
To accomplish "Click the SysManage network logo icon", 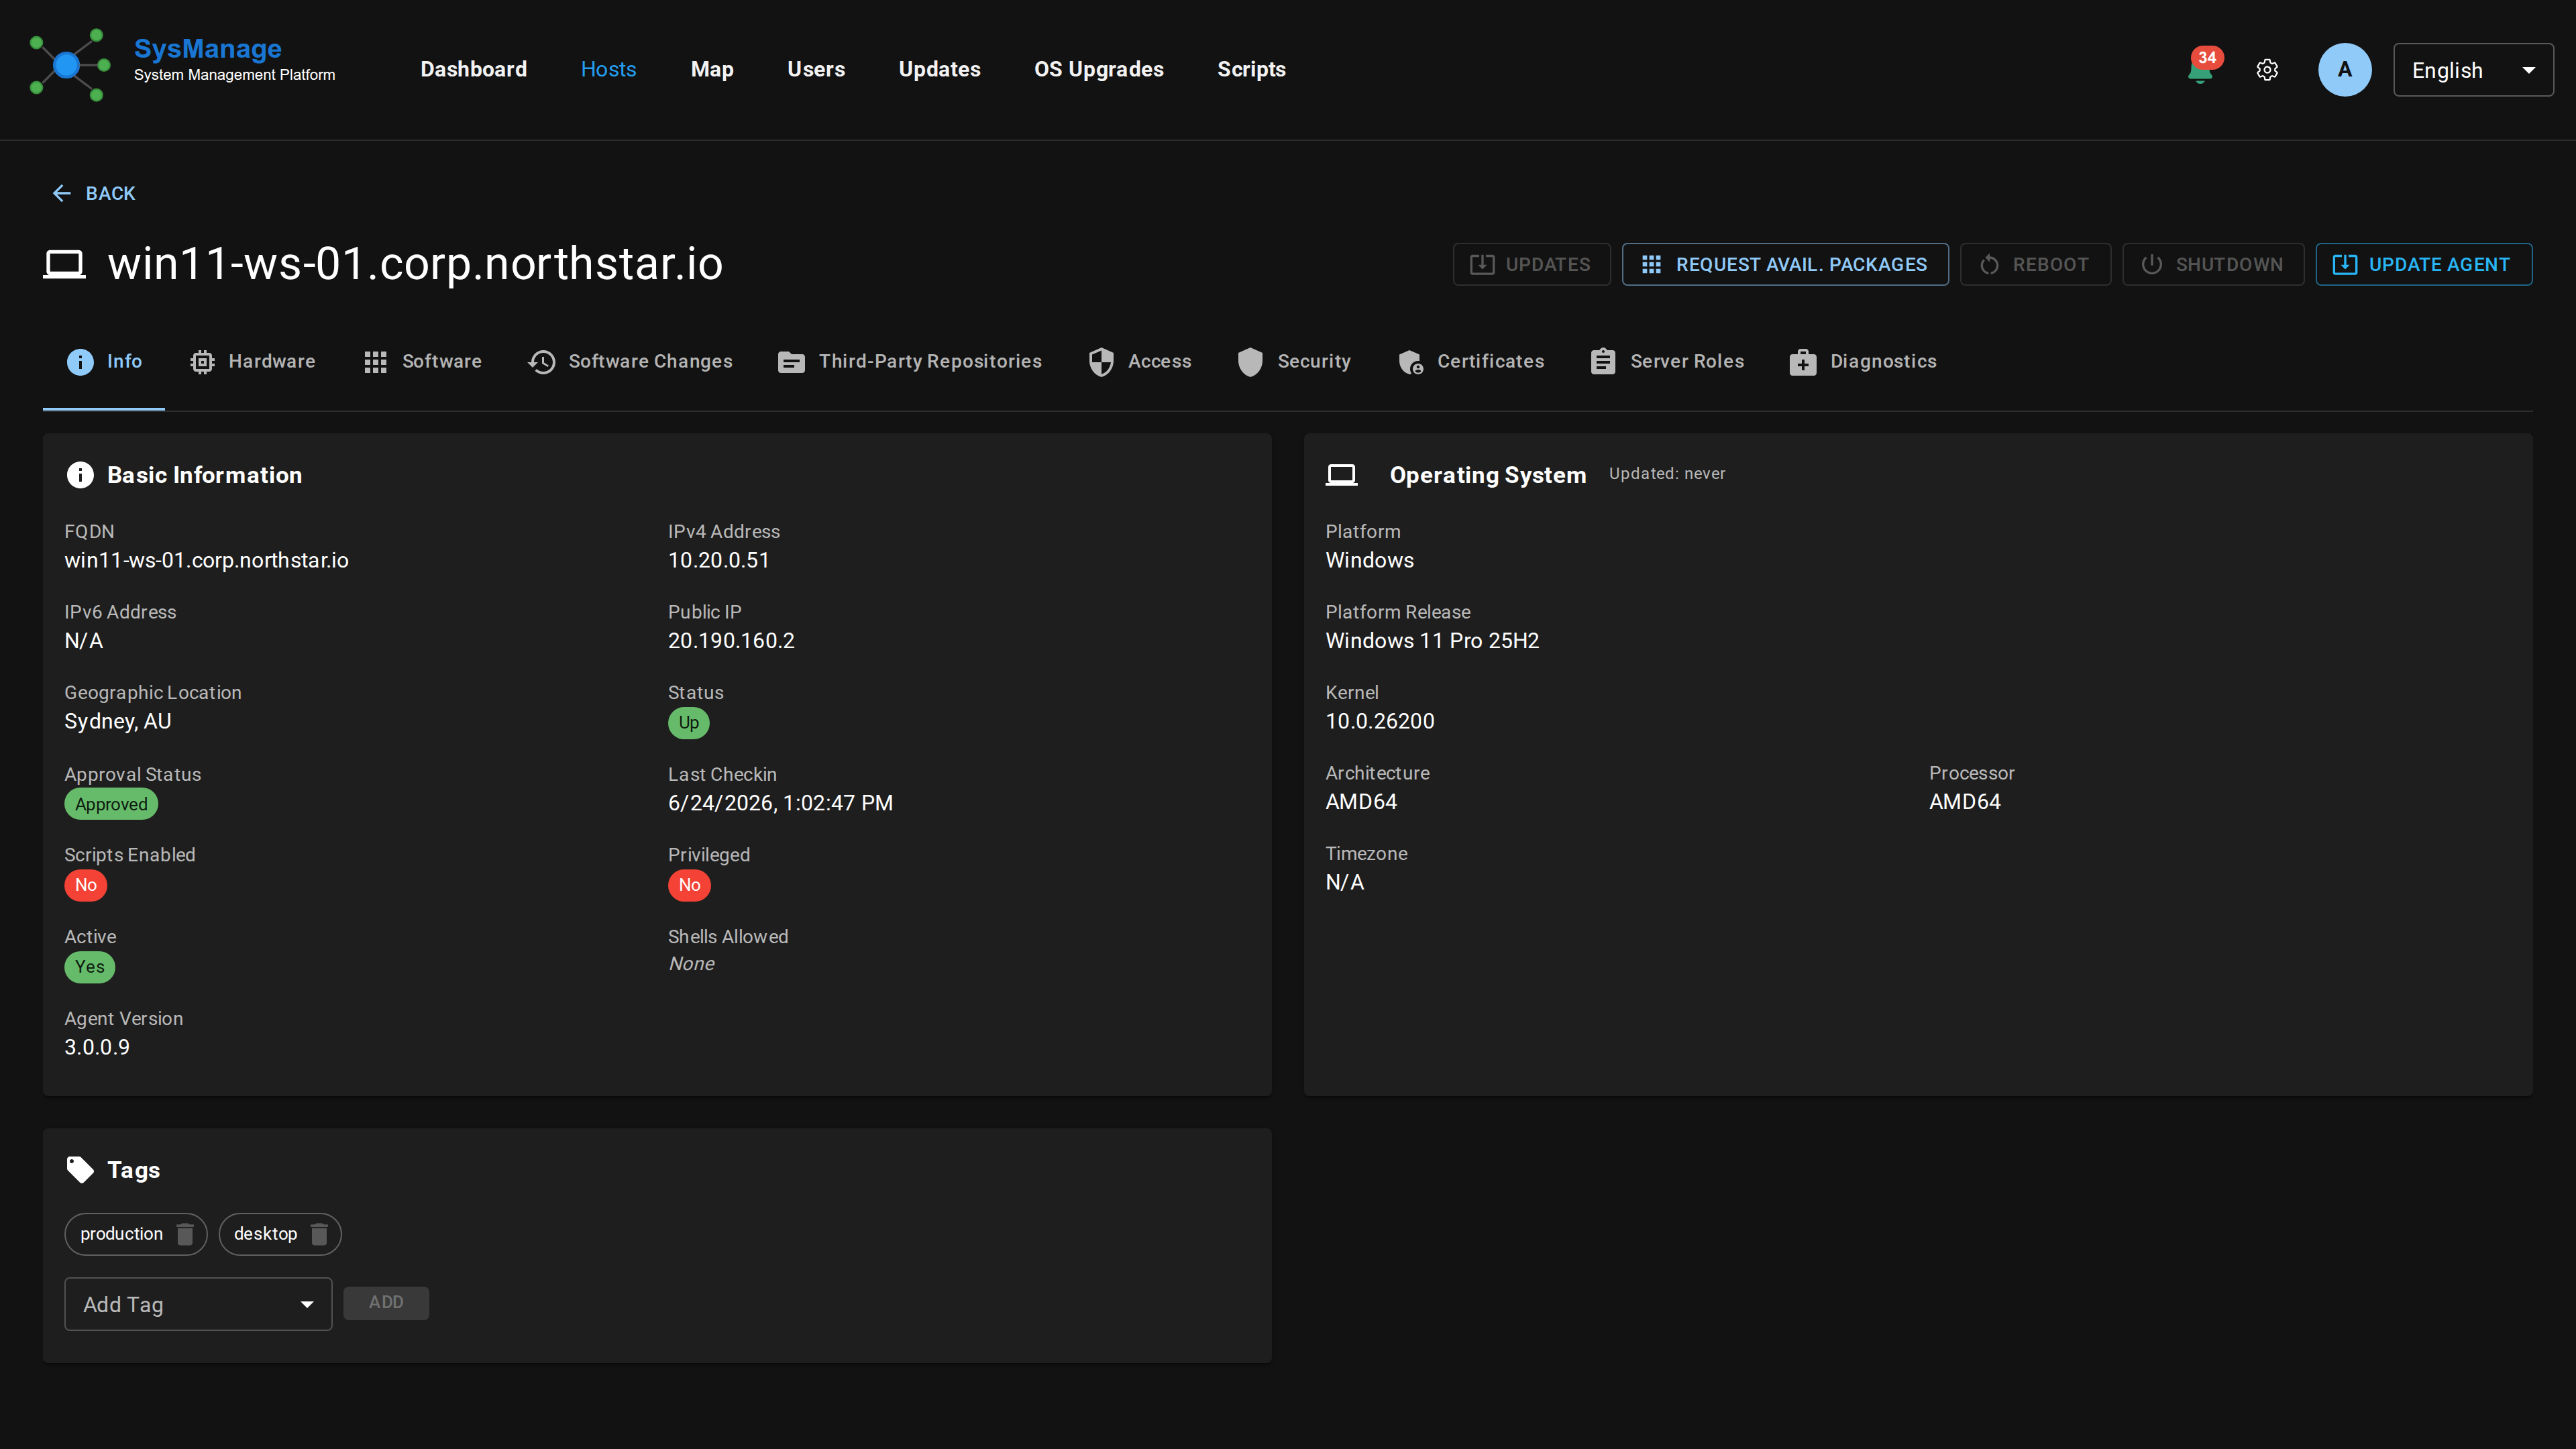I will tap(69, 65).
